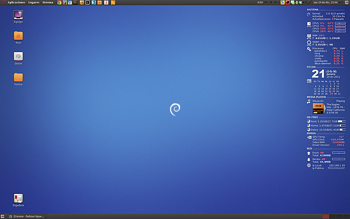Open the Lugares menu
Image resolution: width=350 pixels, height=219 pixels.
tap(34, 2)
